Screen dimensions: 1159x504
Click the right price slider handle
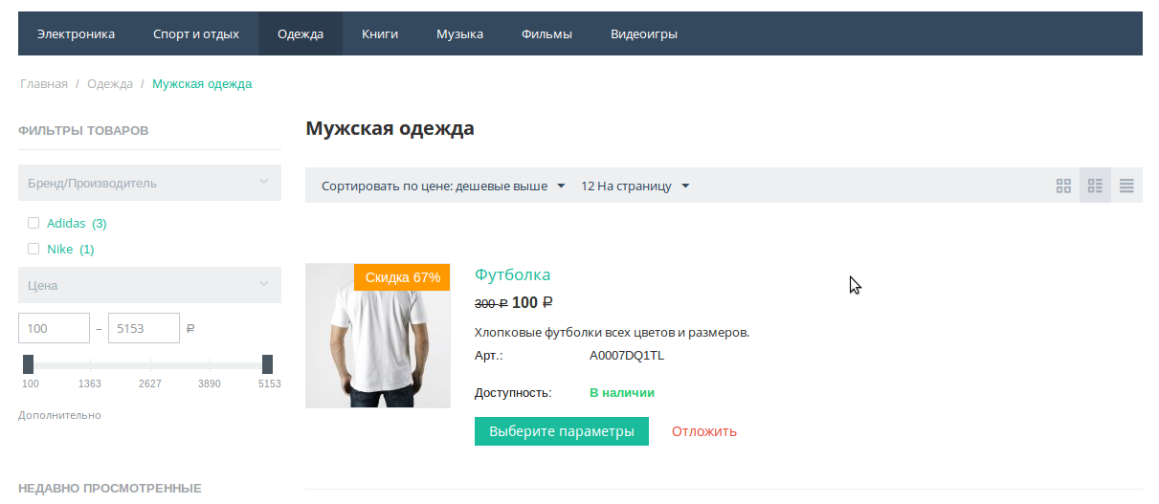pos(267,364)
